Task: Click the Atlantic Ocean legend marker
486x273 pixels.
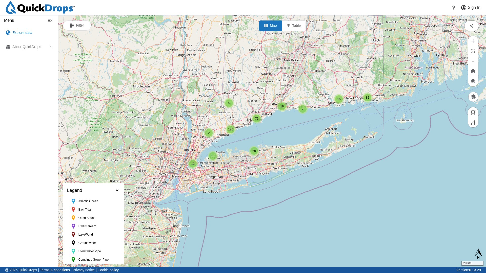Action: tap(73, 201)
